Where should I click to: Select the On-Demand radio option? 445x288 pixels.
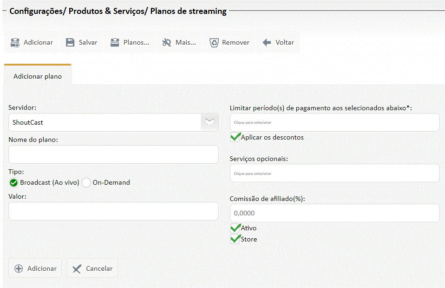(86, 182)
